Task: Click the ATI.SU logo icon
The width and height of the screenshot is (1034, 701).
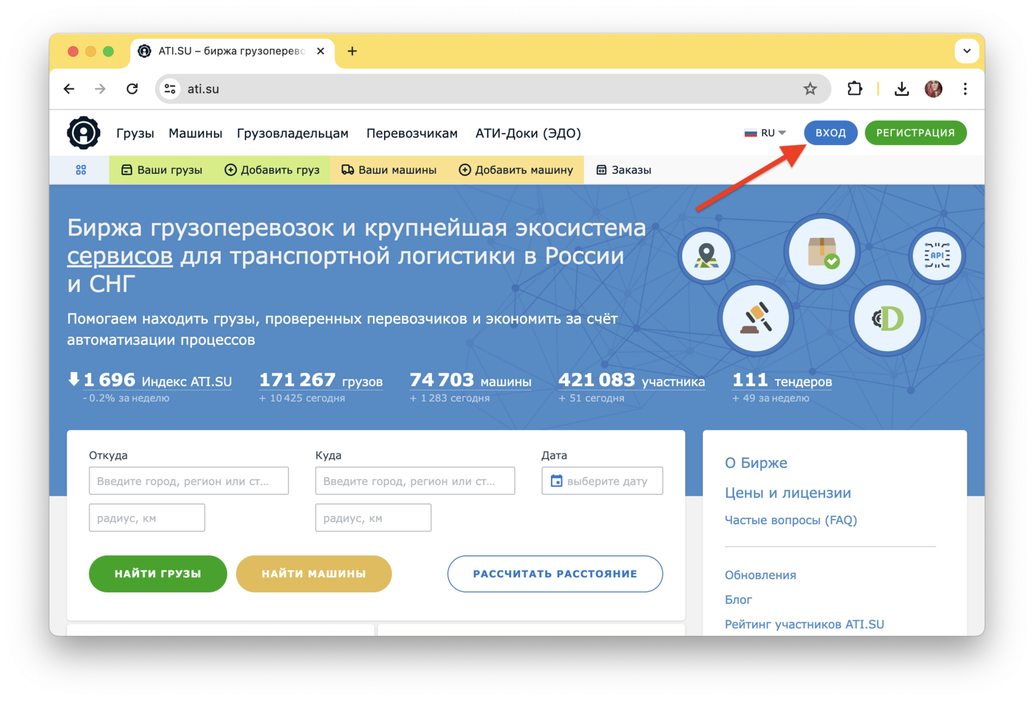Action: [x=83, y=133]
